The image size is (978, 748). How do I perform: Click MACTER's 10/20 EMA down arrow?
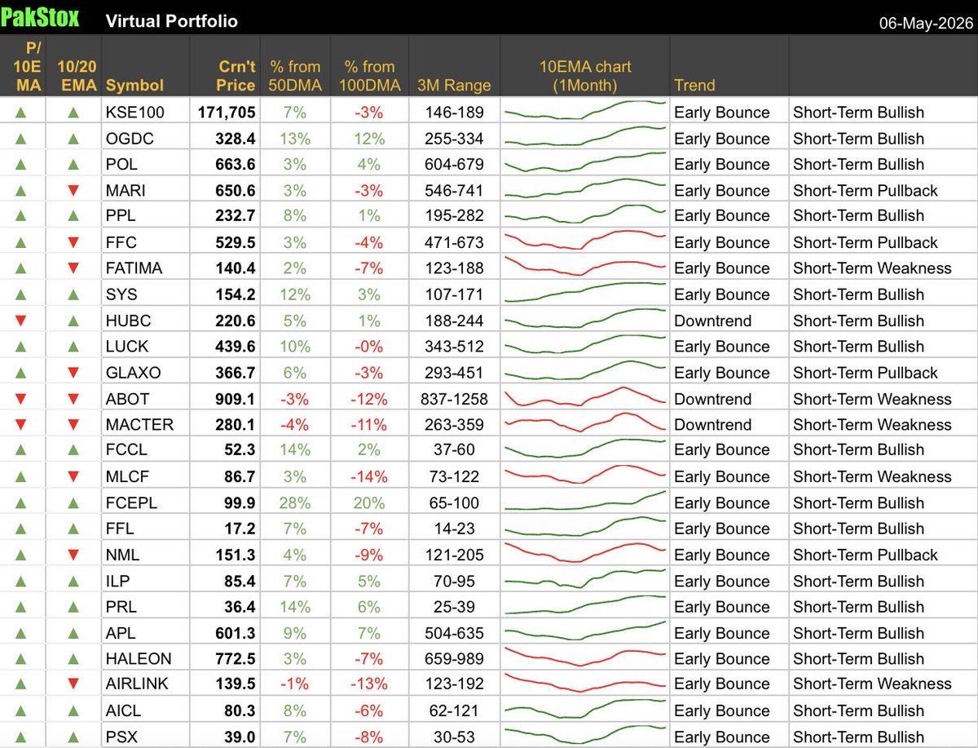pyautogui.click(x=73, y=425)
